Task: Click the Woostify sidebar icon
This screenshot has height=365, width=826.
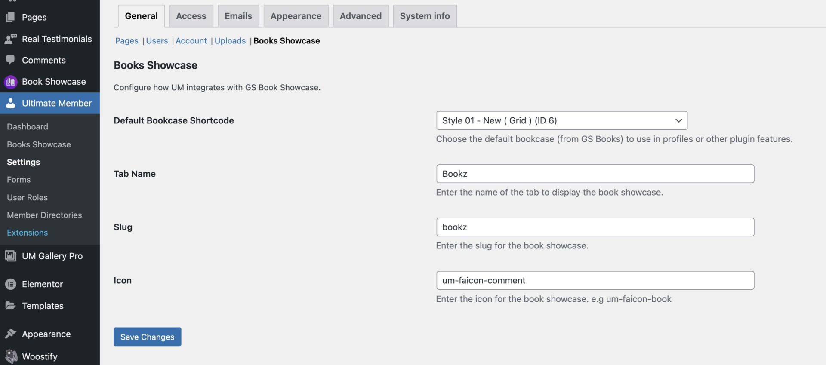Action: [x=11, y=356]
